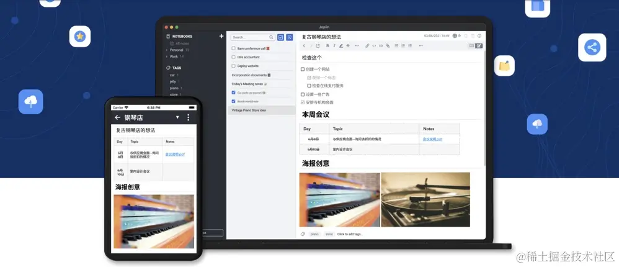Screen dimensions: 619x267
Task: Check the '8am conference call' to-do
Action: pos(234,48)
